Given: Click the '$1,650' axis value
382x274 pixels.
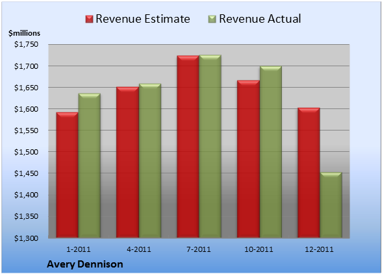Looking at the screenshot, I should pyautogui.click(x=26, y=88).
